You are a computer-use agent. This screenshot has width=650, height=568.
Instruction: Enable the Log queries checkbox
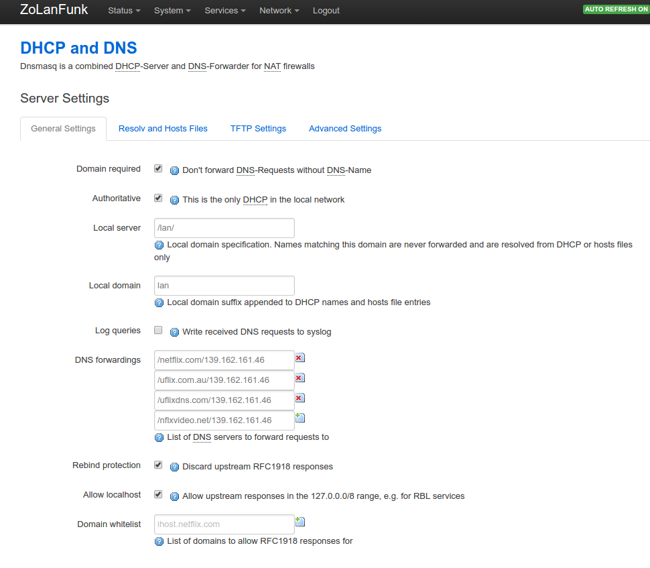(158, 330)
